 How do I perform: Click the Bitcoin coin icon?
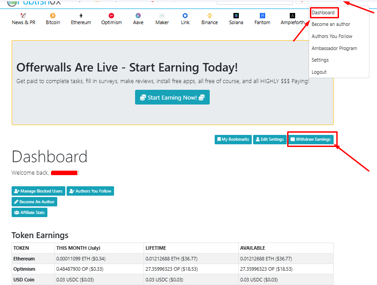pos(53,16)
